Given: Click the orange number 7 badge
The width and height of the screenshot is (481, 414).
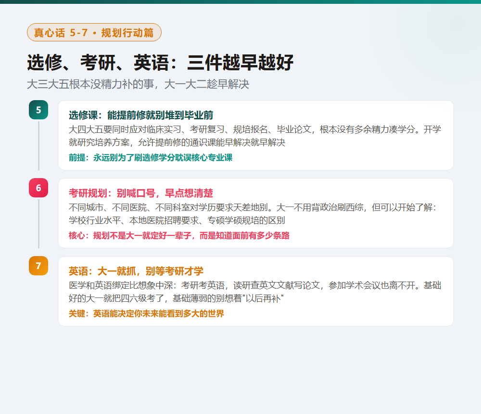Looking at the screenshot, I should [38, 266].
